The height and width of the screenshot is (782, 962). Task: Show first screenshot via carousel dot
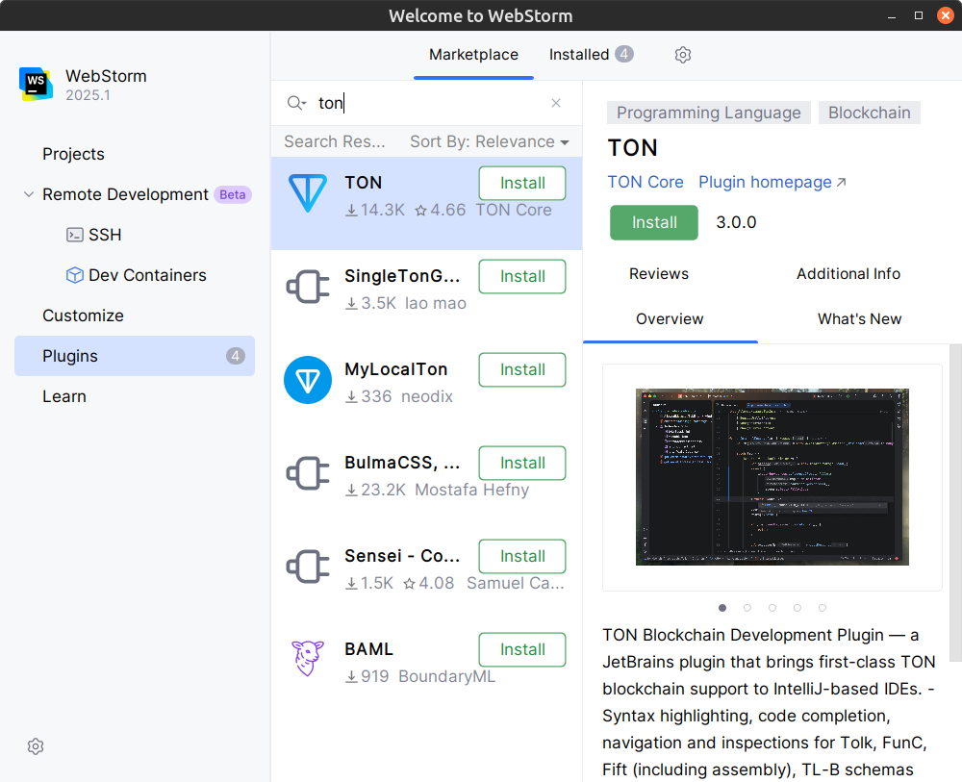tap(722, 608)
